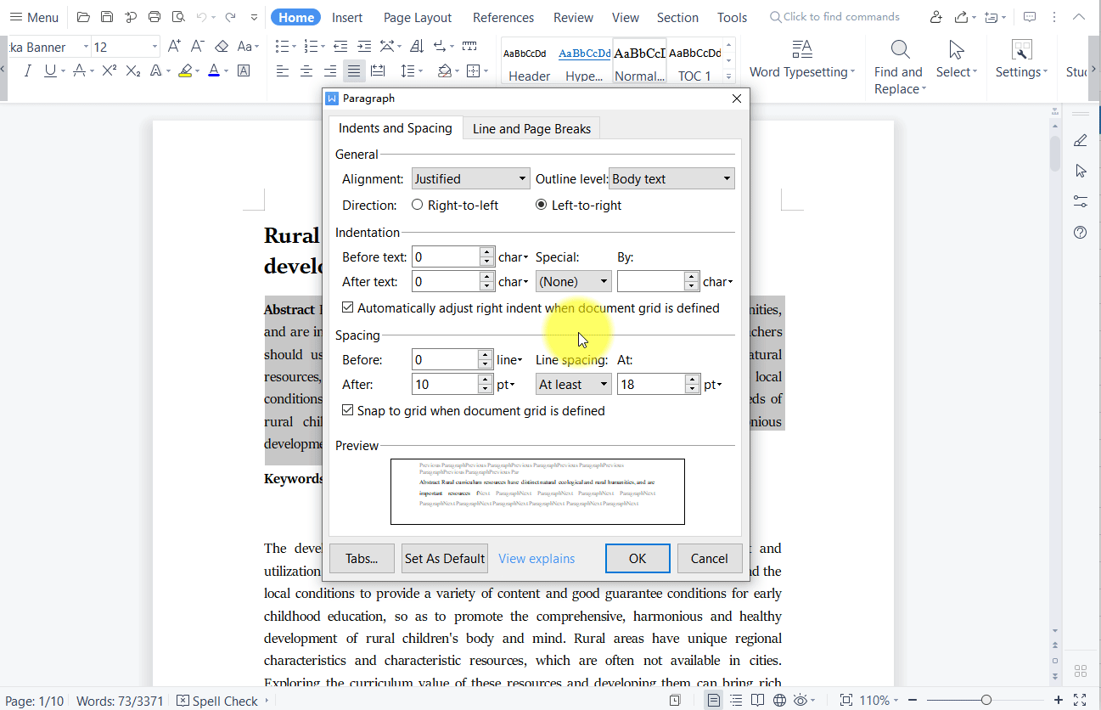The width and height of the screenshot is (1101, 710).
Task: Switch to the Line and Page Breaks tab
Action: [531, 128]
